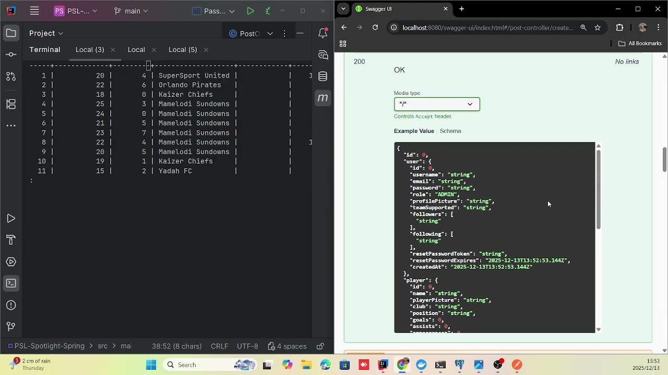668x375 pixels.
Task: Open Chrome apps grid icon
Action: (343, 44)
